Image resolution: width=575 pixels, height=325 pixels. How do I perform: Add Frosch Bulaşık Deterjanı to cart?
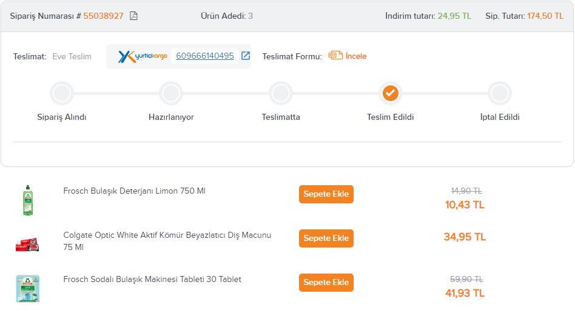click(x=326, y=194)
